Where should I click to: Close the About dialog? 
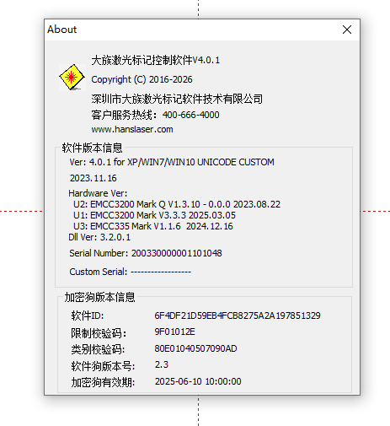pyautogui.click(x=347, y=30)
